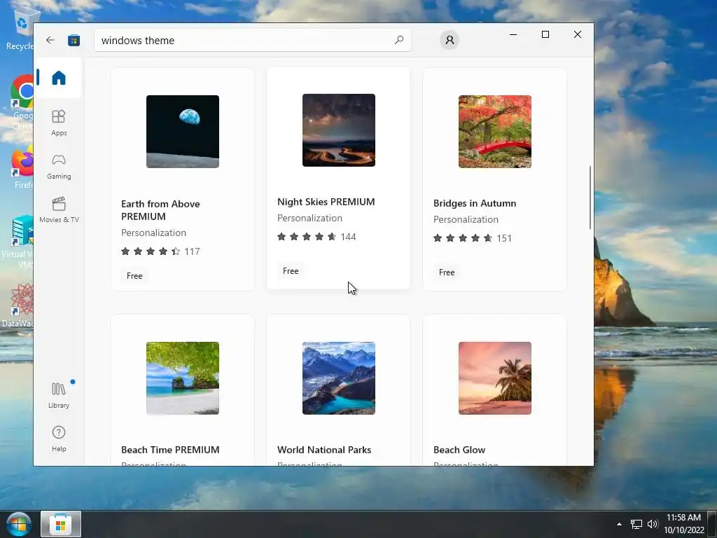The image size is (717, 538).
Task: Close the Microsoft Store window
Action: pyautogui.click(x=578, y=34)
